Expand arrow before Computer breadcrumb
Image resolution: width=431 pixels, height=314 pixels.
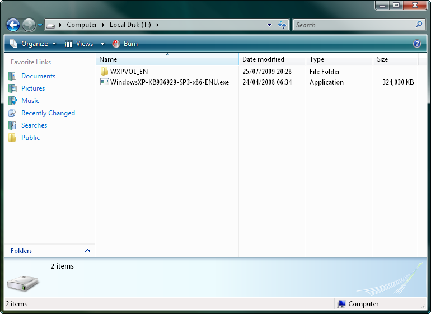(60, 25)
